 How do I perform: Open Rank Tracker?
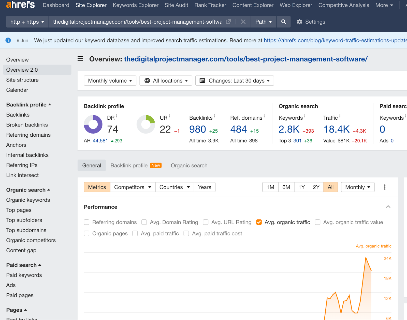coord(210,5)
